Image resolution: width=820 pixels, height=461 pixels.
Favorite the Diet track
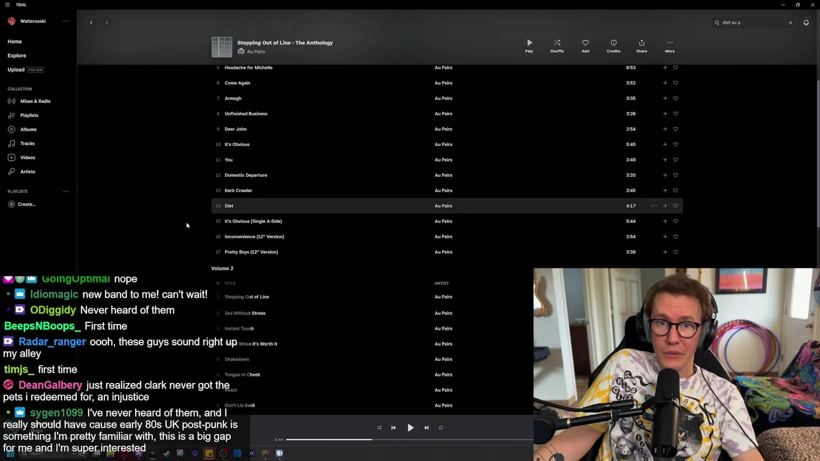pyautogui.click(x=675, y=206)
